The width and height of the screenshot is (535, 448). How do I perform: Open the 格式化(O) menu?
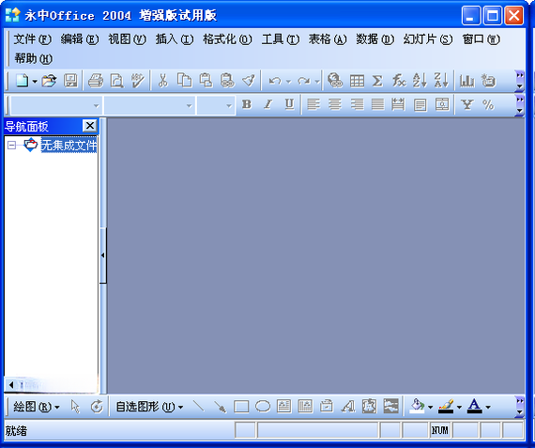(x=227, y=39)
